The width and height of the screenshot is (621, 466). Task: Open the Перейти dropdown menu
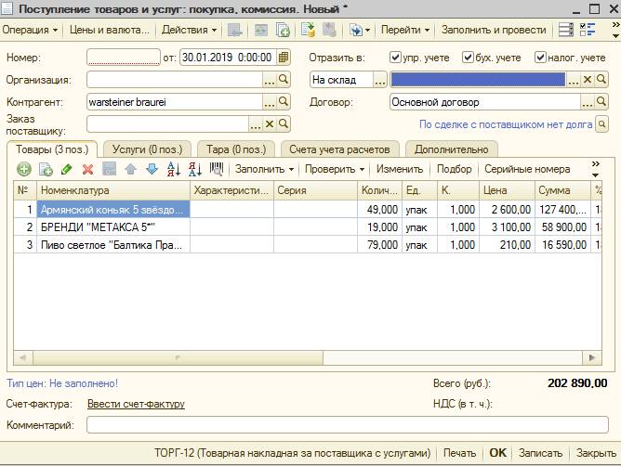(405, 30)
